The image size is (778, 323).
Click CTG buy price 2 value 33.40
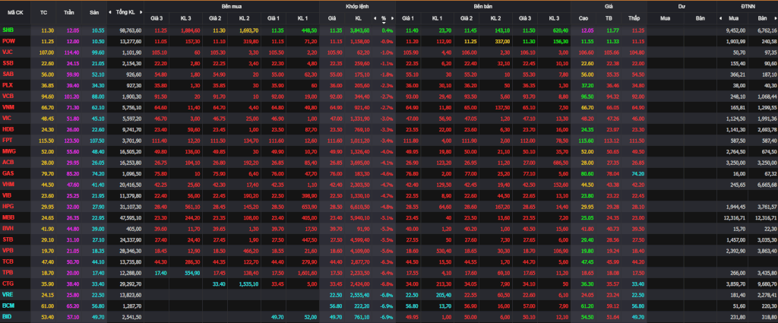coord(219,283)
